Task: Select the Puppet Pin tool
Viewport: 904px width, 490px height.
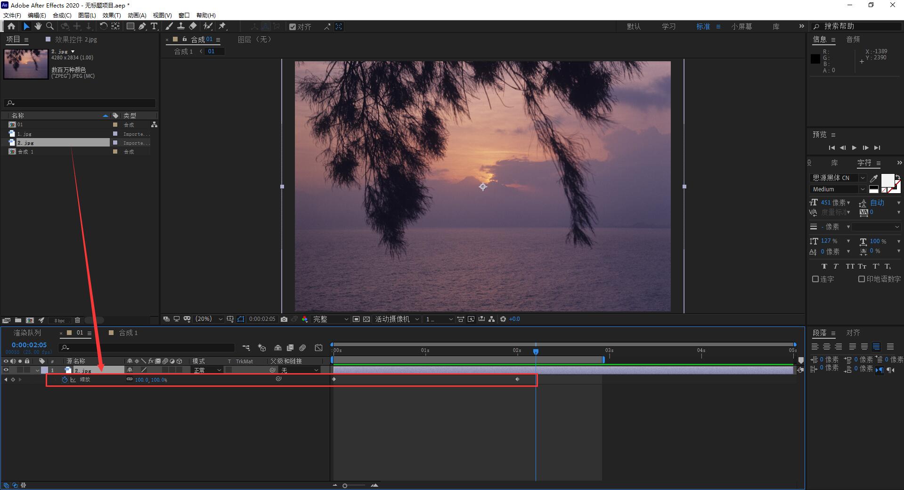Action: (x=222, y=26)
